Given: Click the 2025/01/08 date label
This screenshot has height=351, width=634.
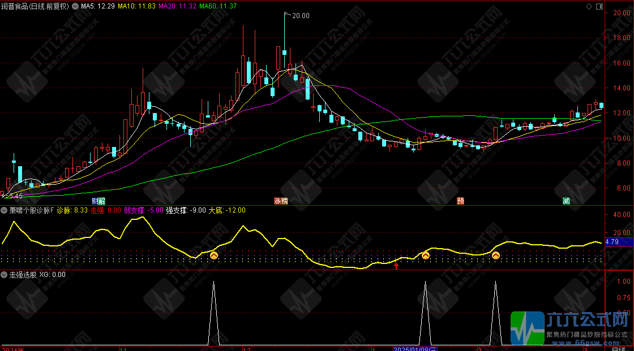Looking at the screenshot, I should (x=415, y=348).
